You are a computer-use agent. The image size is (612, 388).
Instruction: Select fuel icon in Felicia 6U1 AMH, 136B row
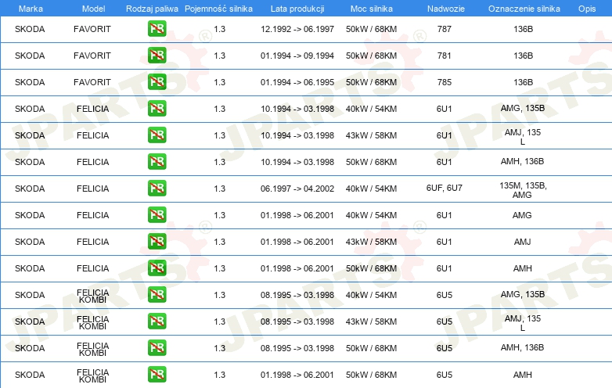tap(157, 162)
